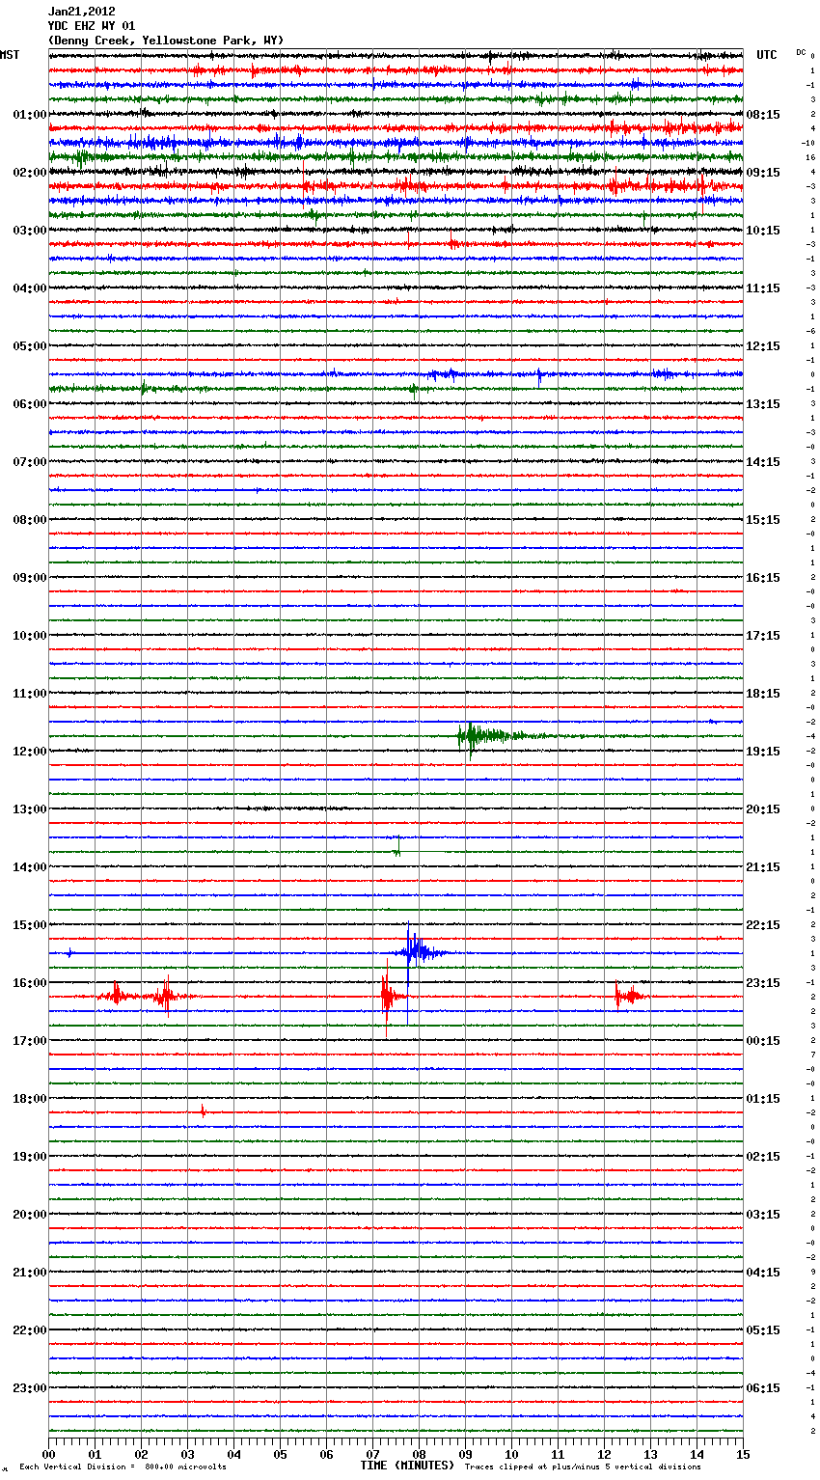Click the UTC time zone header
820x1480 pixels.
click(767, 55)
